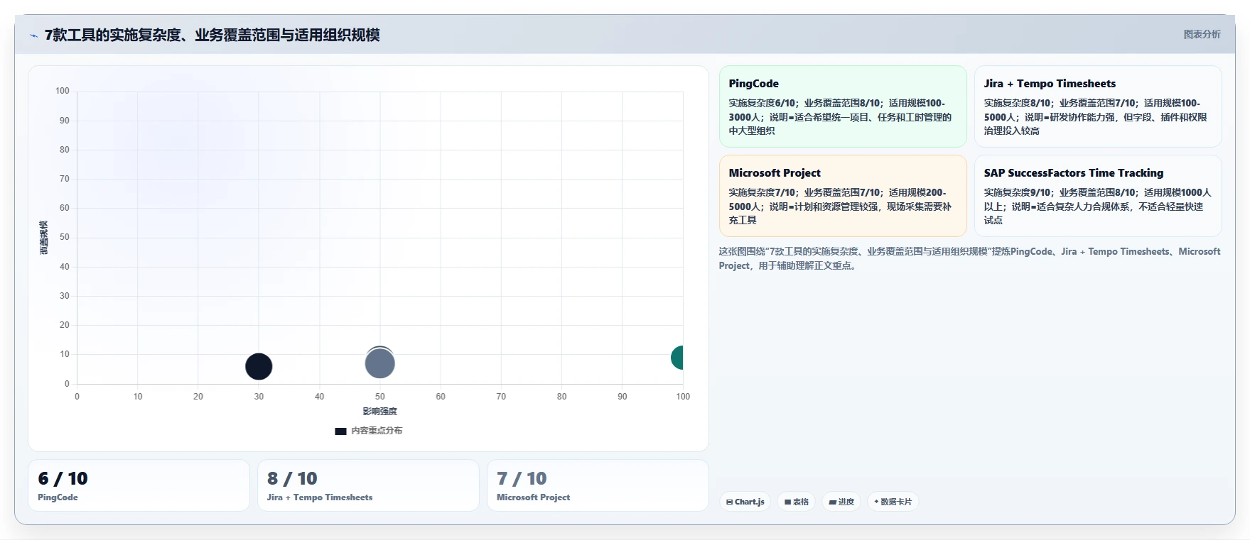The height and width of the screenshot is (540, 1250).
Task: Open the Jira + Tempo Timesheets description card
Action: [x=1098, y=106]
